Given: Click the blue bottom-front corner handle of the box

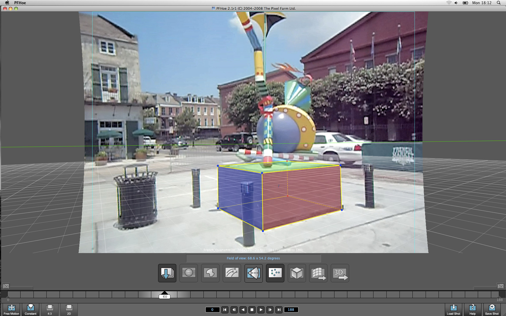Looking at the screenshot, I should (x=263, y=231).
